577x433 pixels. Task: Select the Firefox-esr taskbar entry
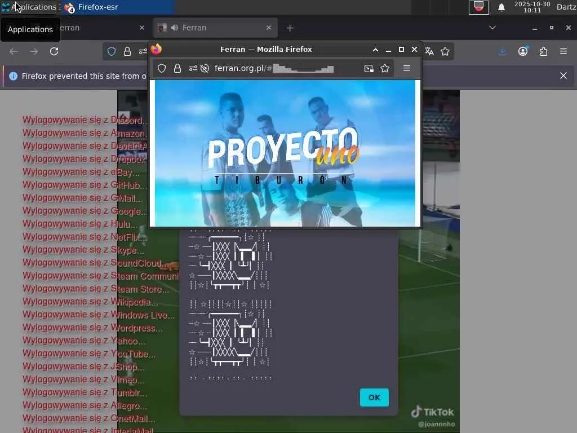[118, 7]
